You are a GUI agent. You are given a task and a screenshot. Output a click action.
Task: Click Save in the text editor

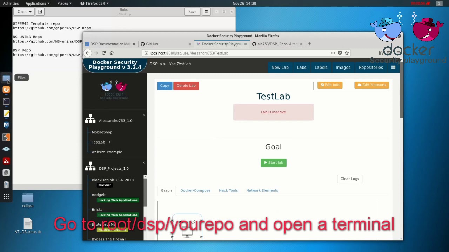(x=192, y=12)
